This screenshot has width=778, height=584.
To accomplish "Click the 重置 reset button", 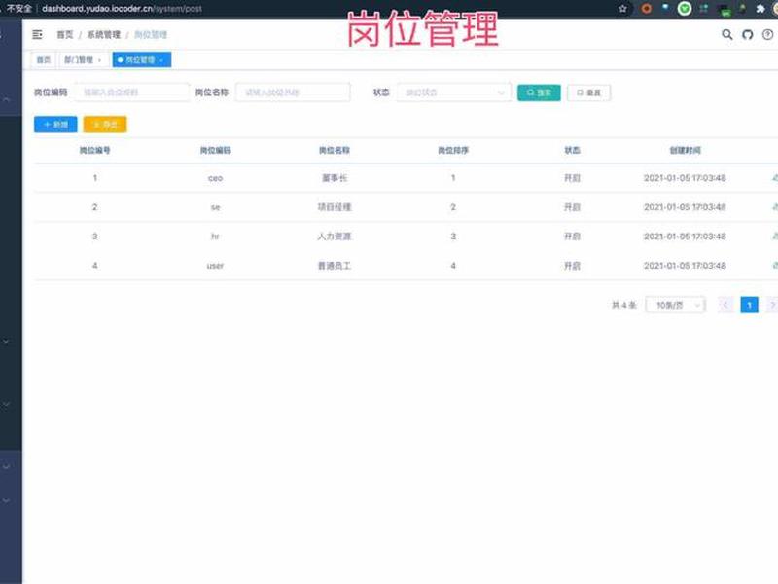I will click(x=588, y=92).
